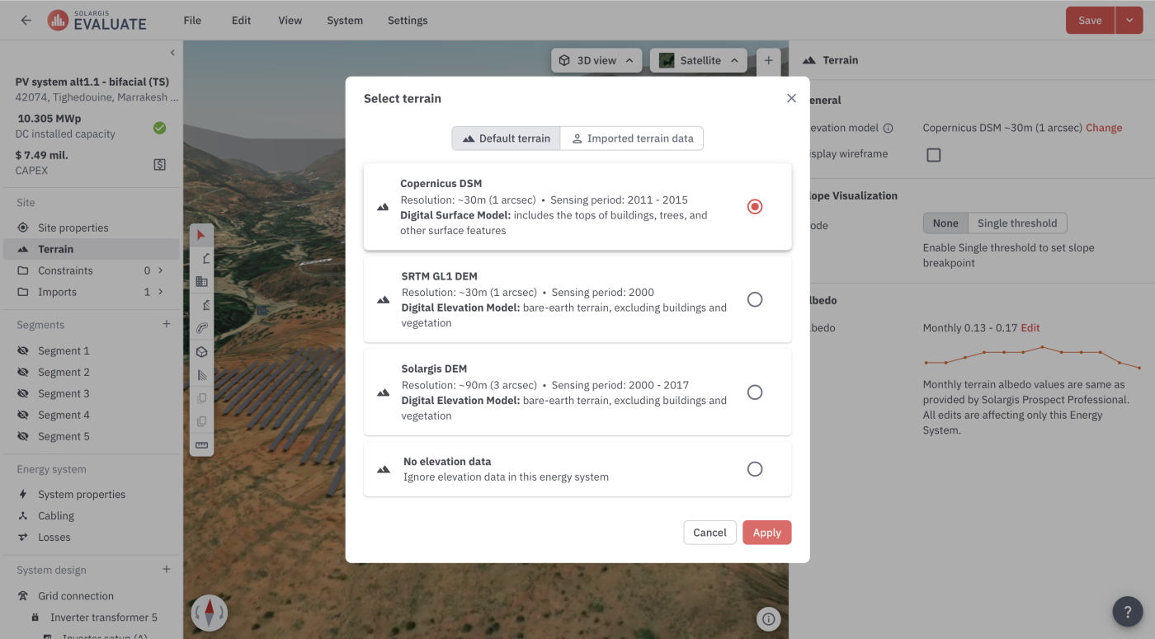The width and height of the screenshot is (1155, 639).
Task: Open Losses in sidebar
Action: pyautogui.click(x=91, y=538)
